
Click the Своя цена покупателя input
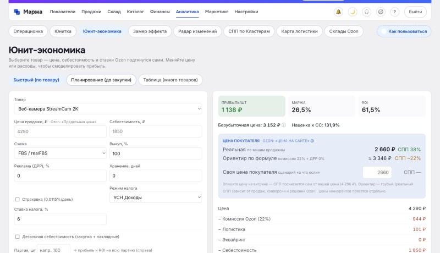pyautogui.click(x=377, y=173)
